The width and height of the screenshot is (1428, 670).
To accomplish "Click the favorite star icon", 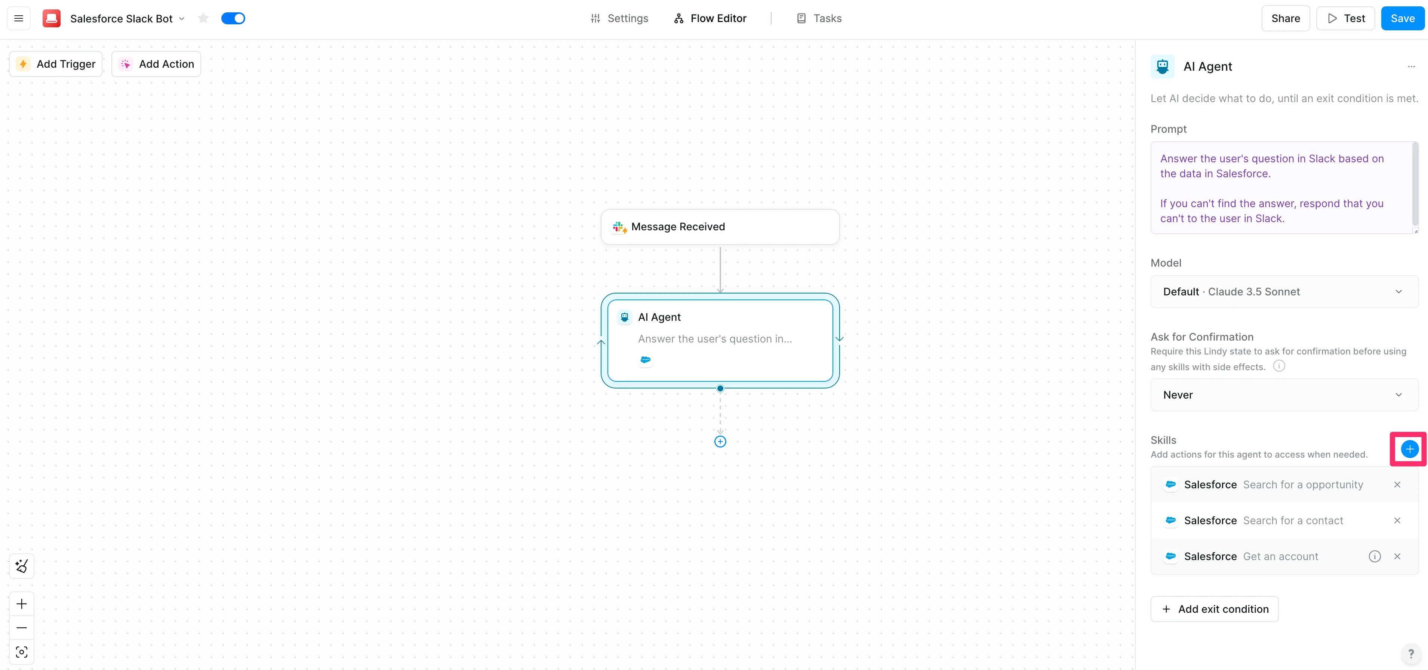I will [x=203, y=18].
